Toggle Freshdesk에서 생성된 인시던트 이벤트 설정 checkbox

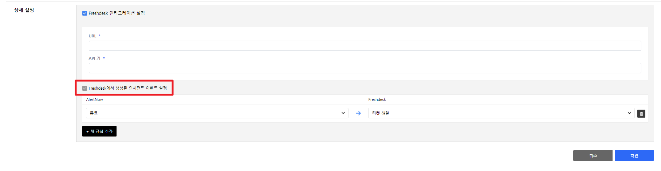(x=84, y=88)
